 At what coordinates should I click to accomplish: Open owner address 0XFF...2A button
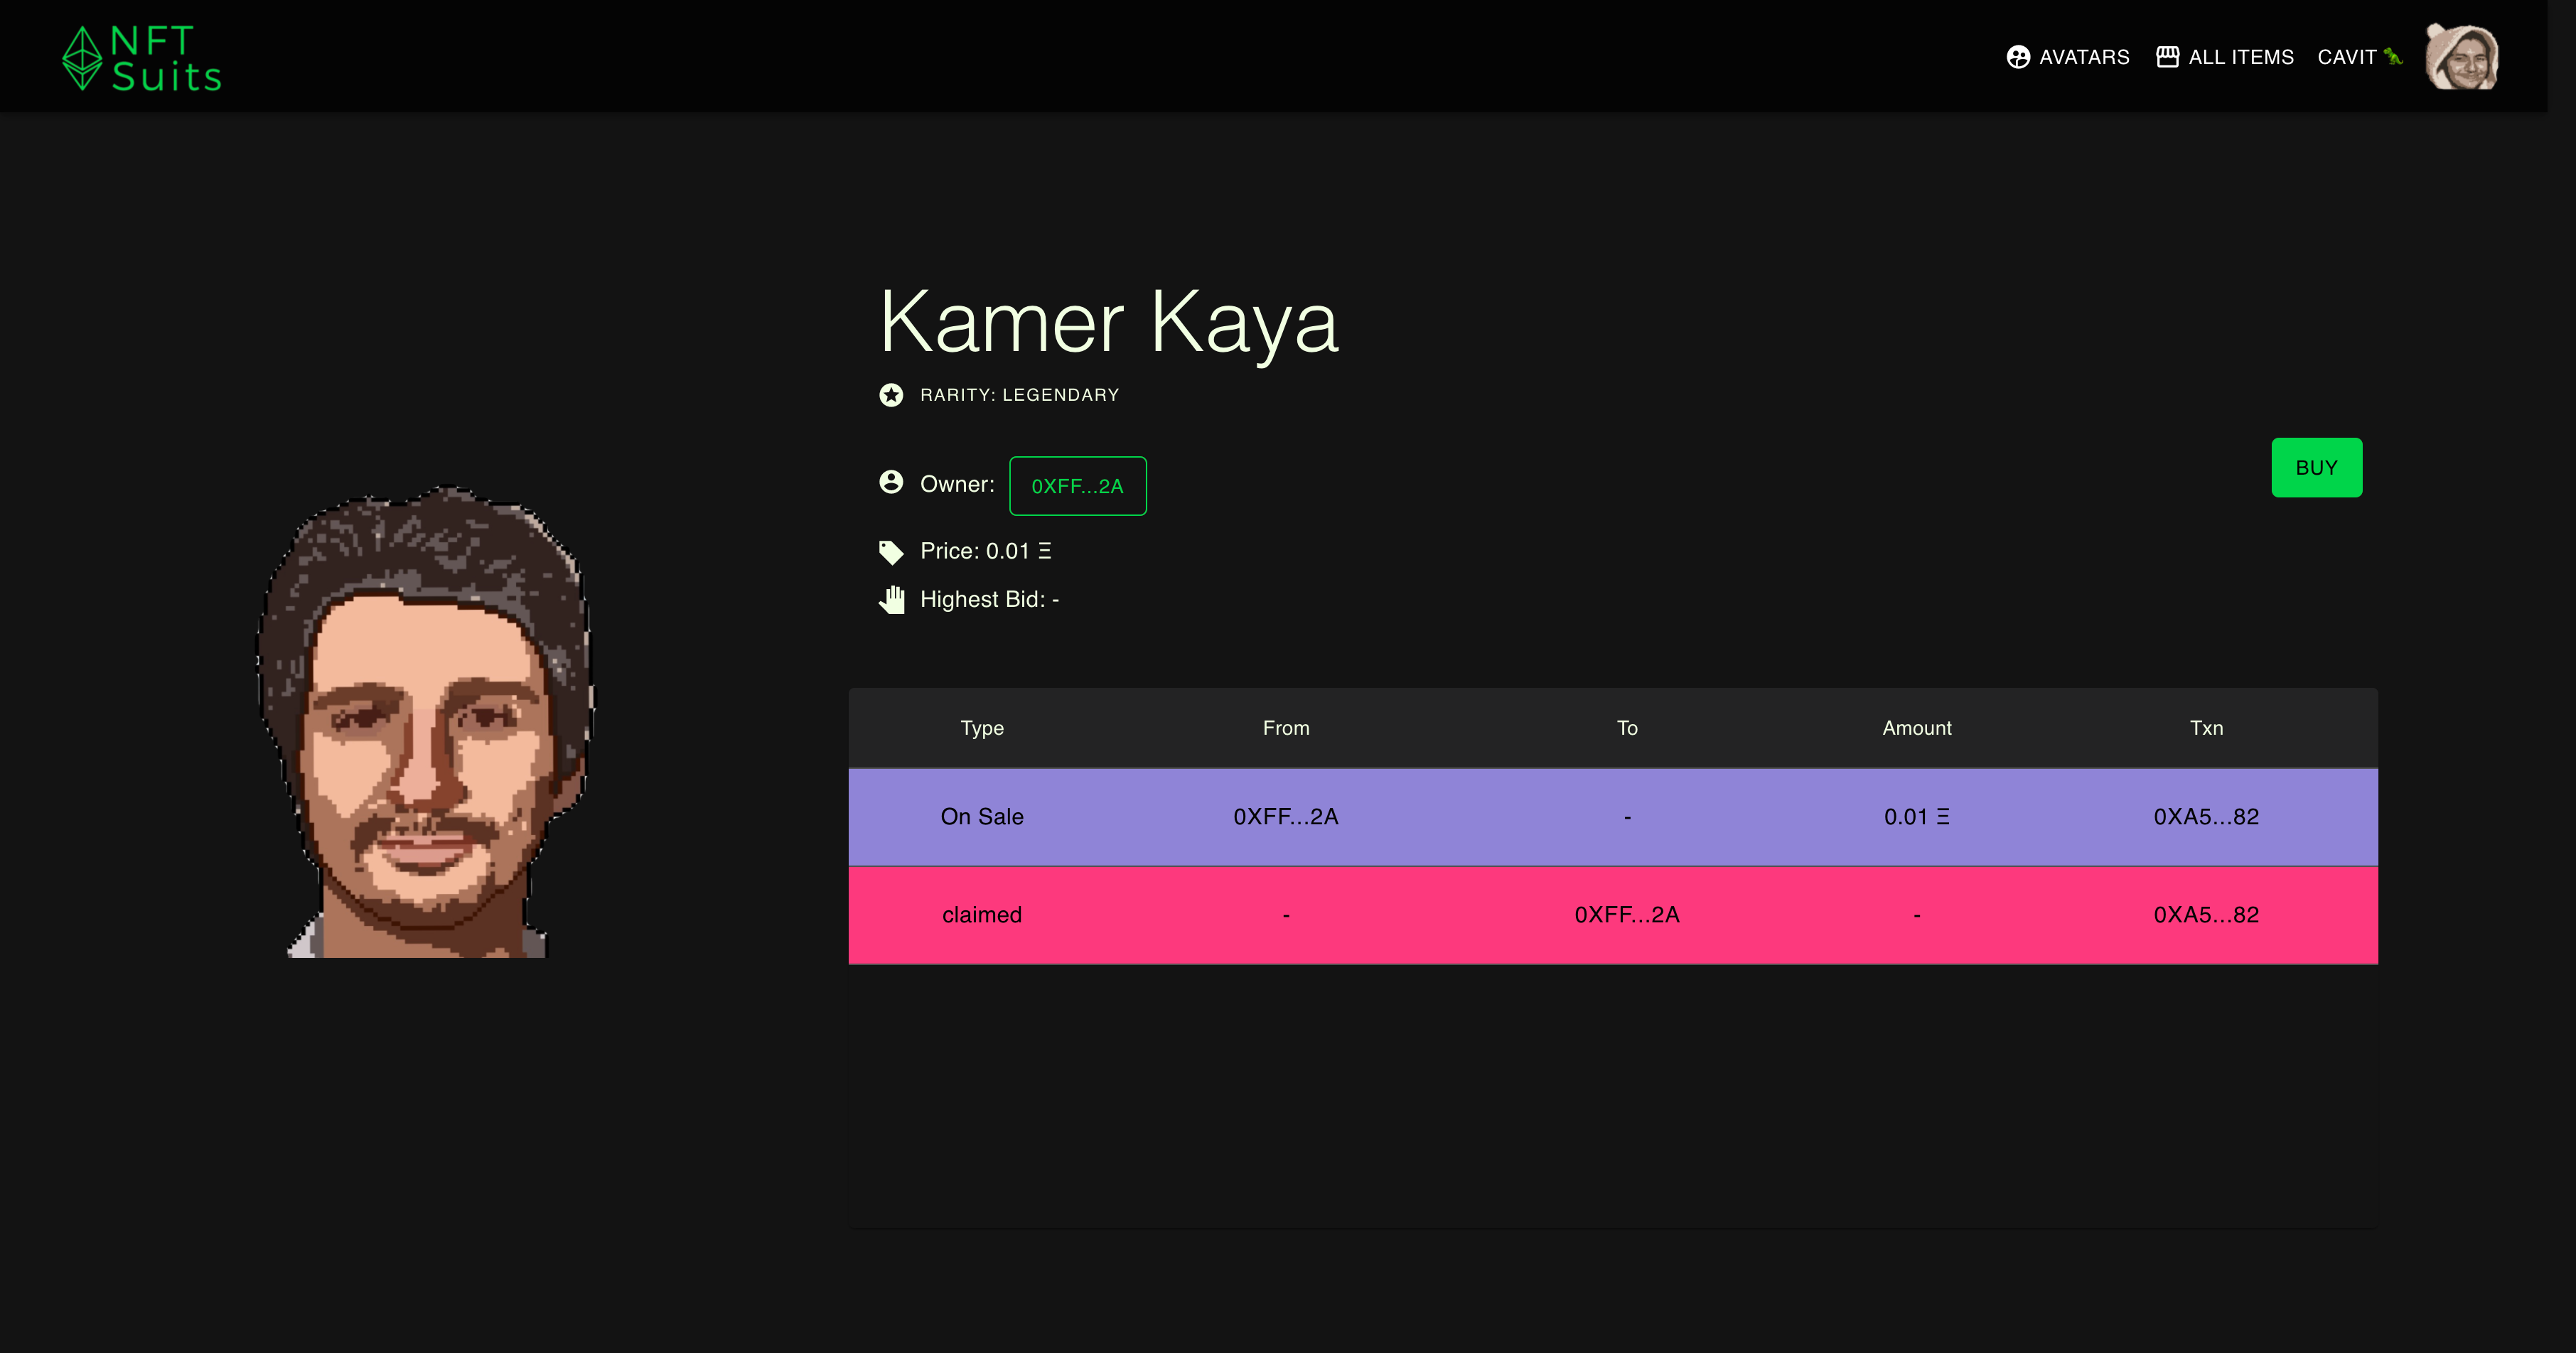[1077, 486]
